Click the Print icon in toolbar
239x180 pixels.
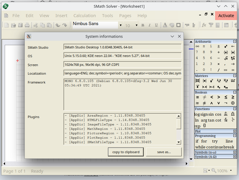point(27,25)
